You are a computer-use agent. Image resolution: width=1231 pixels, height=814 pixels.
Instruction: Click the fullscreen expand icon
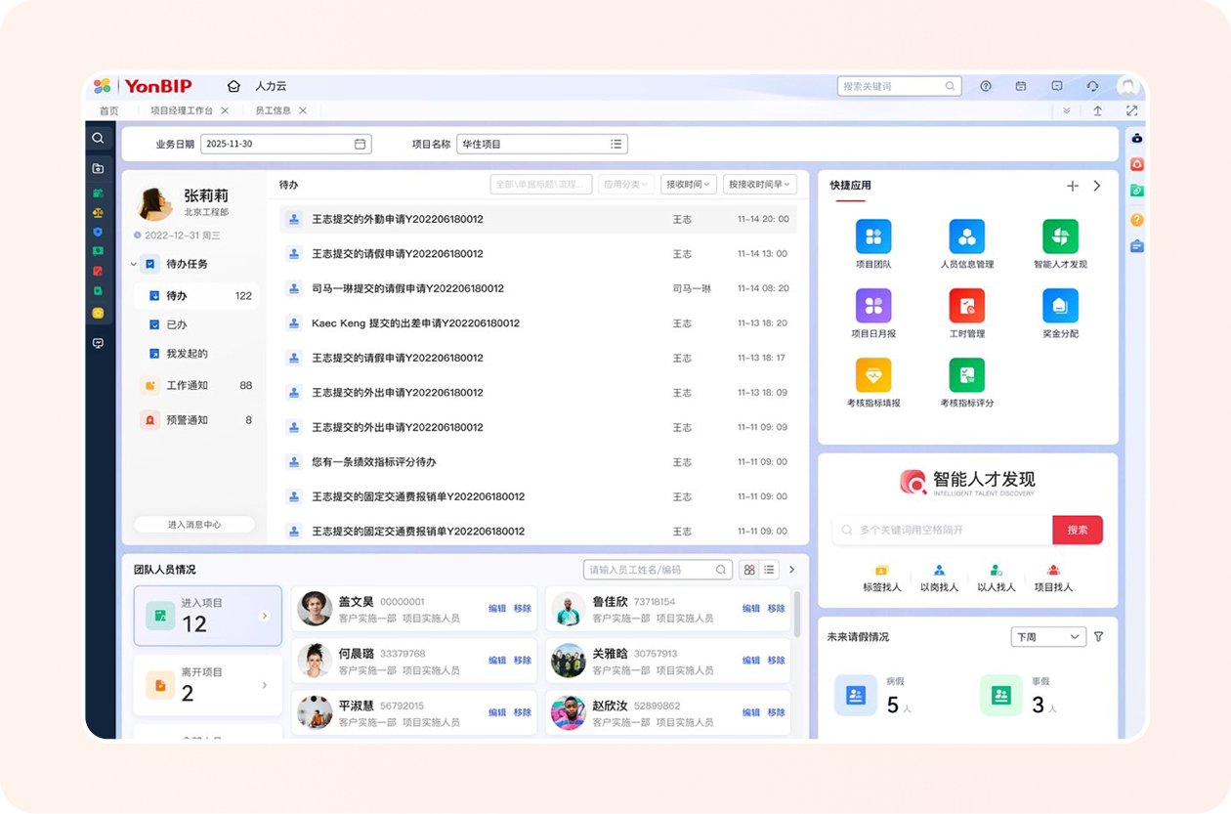pos(1131,111)
